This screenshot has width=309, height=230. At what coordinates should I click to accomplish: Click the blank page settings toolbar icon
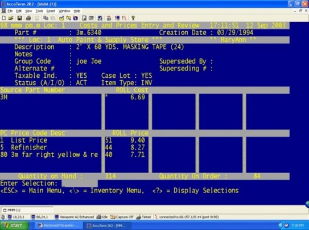(x=84, y=18)
